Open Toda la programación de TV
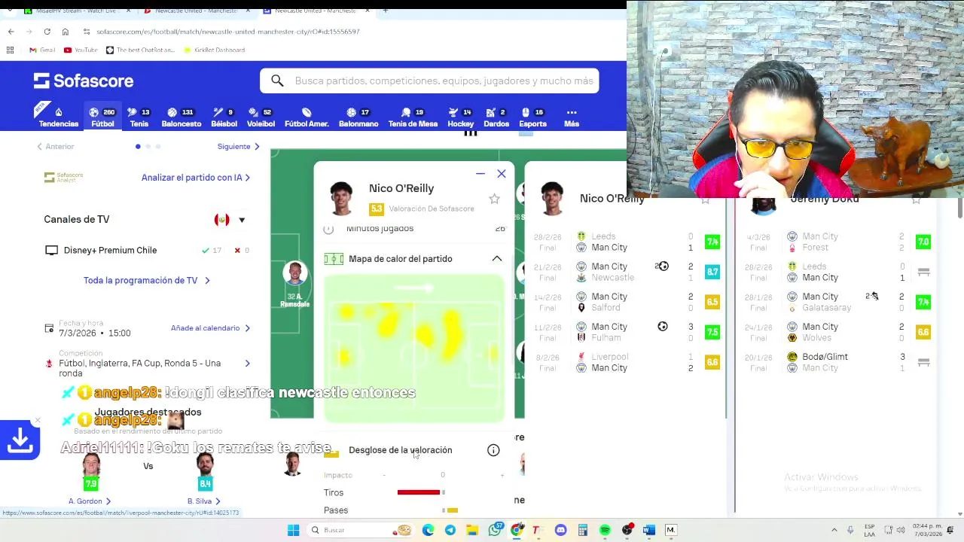This screenshot has height=542, width=964. pos(146,280)
